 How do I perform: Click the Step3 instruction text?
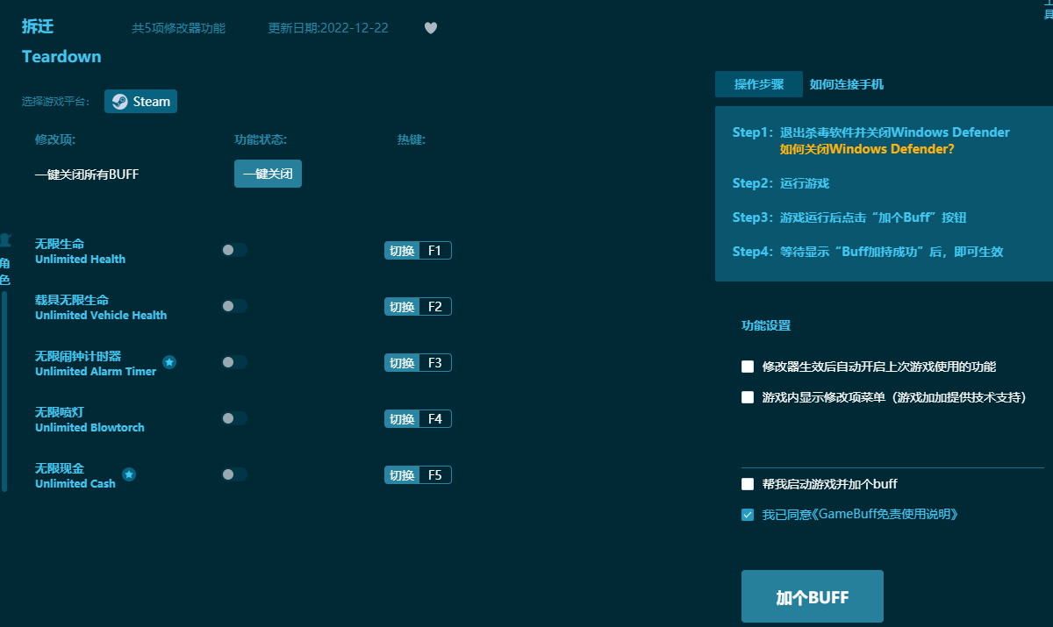click(x=849, y=217)
